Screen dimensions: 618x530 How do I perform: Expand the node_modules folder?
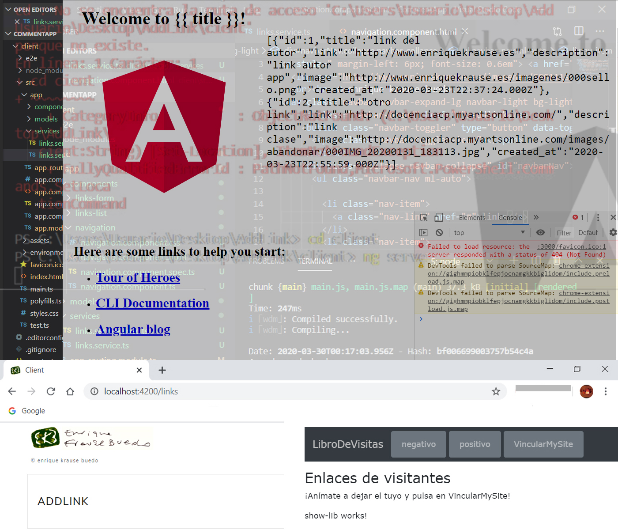20,70
